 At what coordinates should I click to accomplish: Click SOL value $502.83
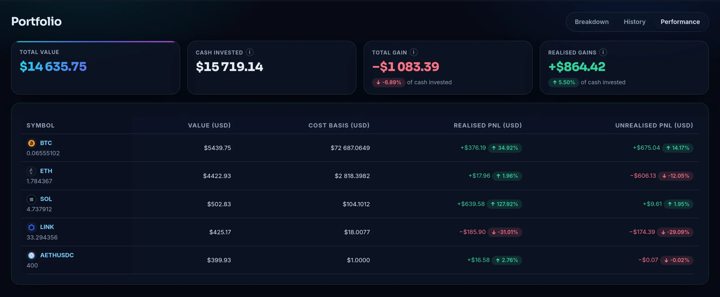tap(219, 204)
